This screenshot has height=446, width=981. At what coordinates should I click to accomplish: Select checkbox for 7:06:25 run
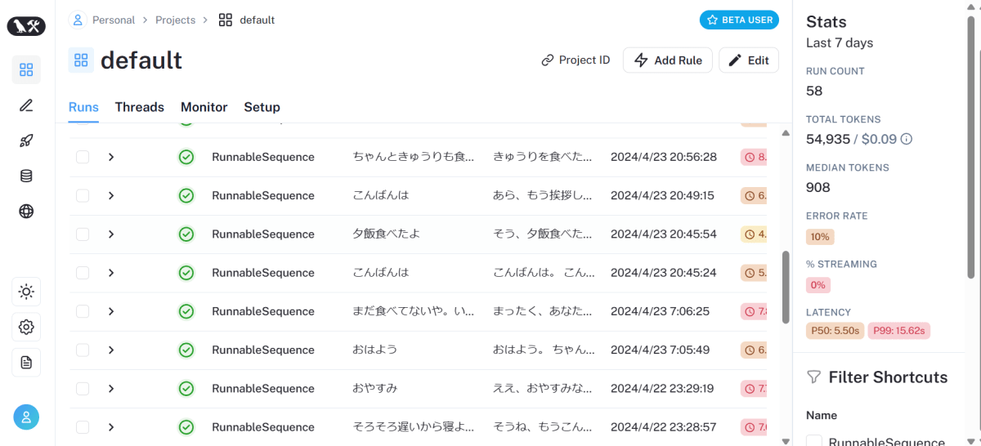83,311
